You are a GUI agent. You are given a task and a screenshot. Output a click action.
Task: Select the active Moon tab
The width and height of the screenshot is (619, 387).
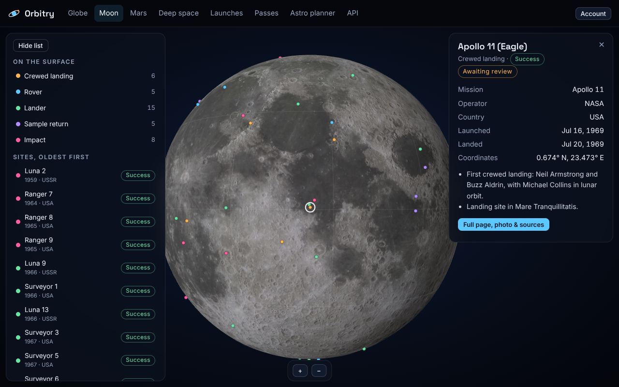[x=109, y=13]
